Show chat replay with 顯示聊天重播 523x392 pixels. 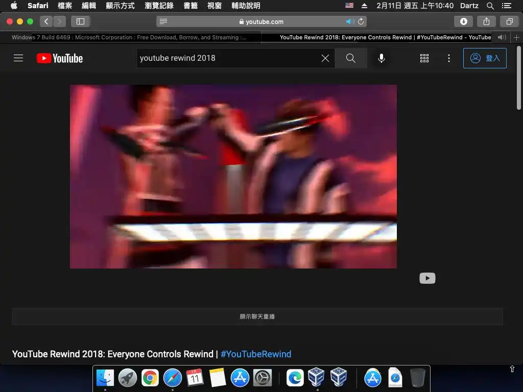coord(257,316)
